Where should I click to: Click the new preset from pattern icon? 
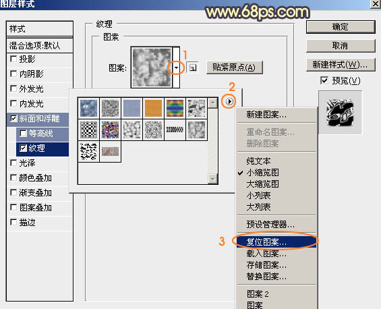pyautogui.click(x=192, y=67)
